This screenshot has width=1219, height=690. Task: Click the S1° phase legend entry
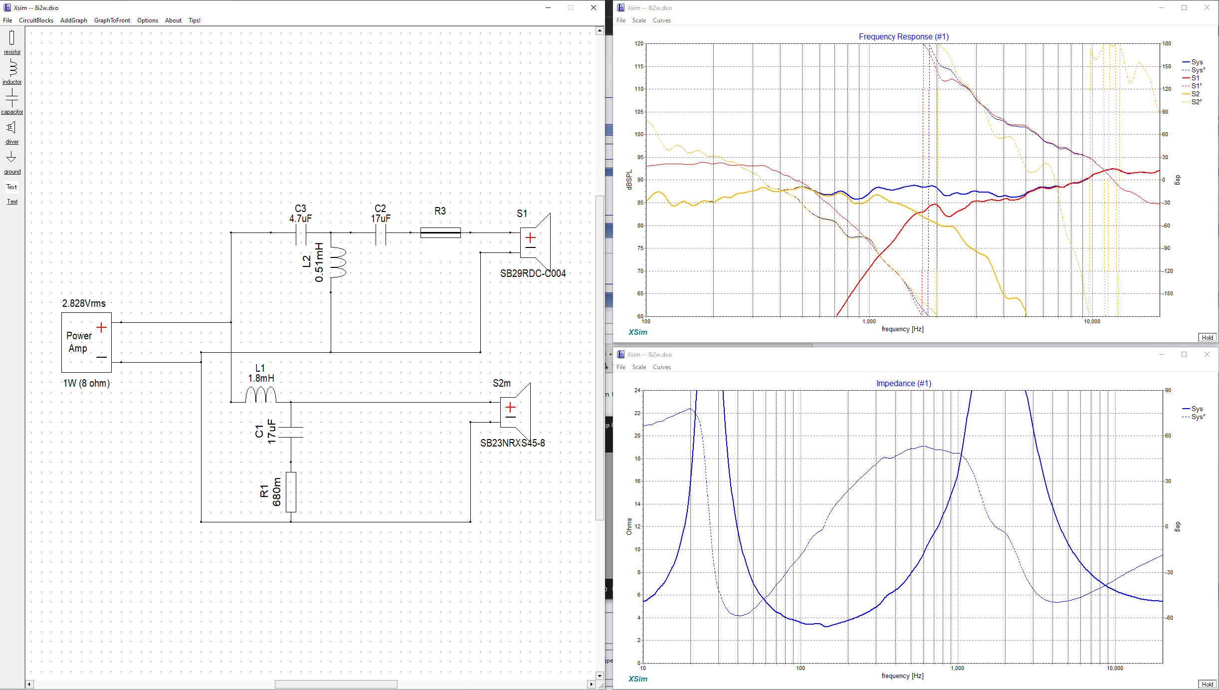click(1193, 86)
